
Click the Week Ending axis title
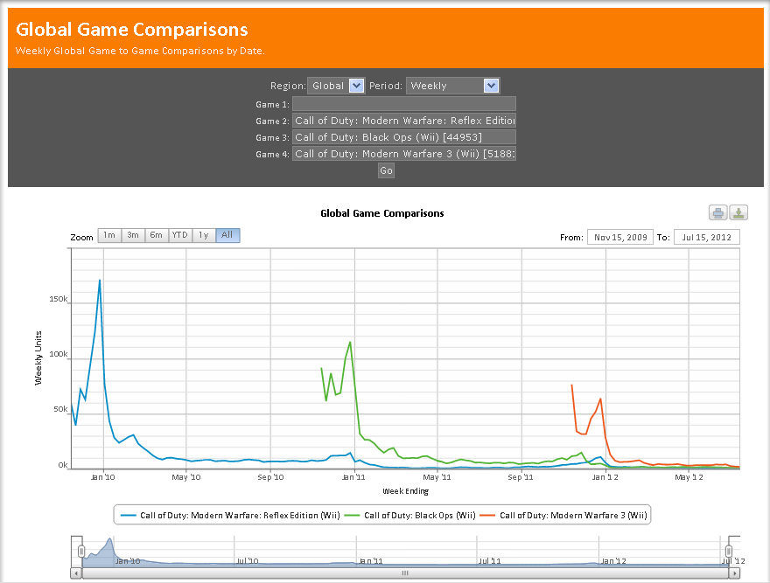click(x=406, y=491)
